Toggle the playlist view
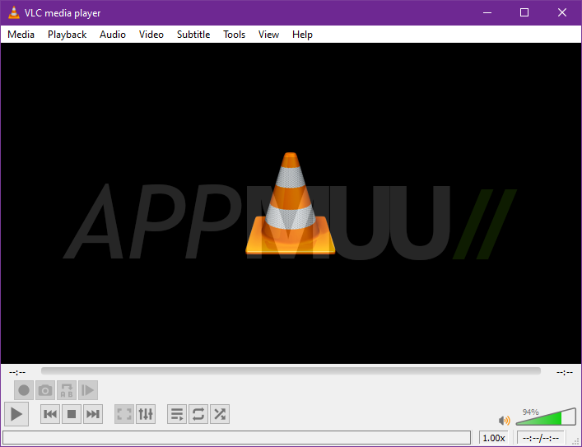Image resolution: width=582 pixels, height=447 pixels. (x=177, y=414)
